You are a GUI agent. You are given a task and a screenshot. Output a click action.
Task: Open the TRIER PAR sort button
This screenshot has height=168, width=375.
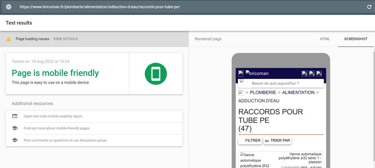point(277,141)
